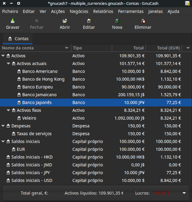The height and width of the screenshot is (202, 192).
Task: Click the 101.577,14 € value in Total (EUR) column
Action: pos(168,63)
